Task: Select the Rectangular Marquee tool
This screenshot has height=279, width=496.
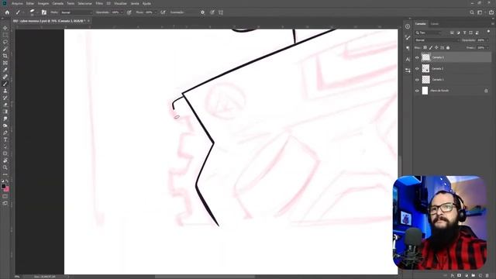Action: [5, 35]
